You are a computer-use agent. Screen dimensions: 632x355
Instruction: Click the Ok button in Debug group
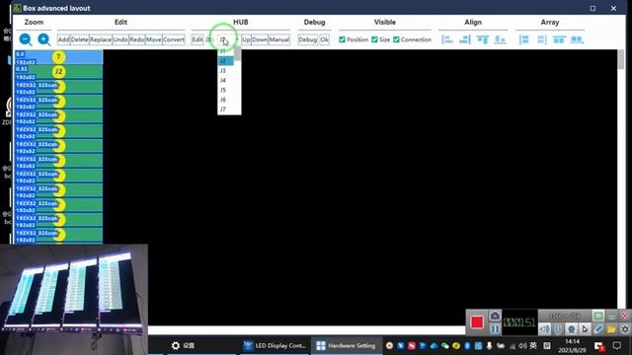325,39
